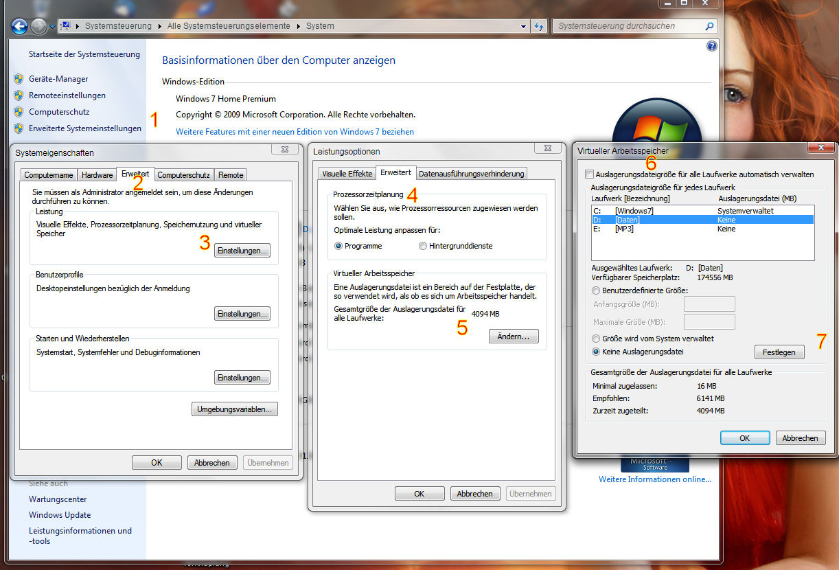Open Benutzerprofile Einstellungen button
This screenshot has width=839, height=570.
pyautogui.click(x=242, y=314)
